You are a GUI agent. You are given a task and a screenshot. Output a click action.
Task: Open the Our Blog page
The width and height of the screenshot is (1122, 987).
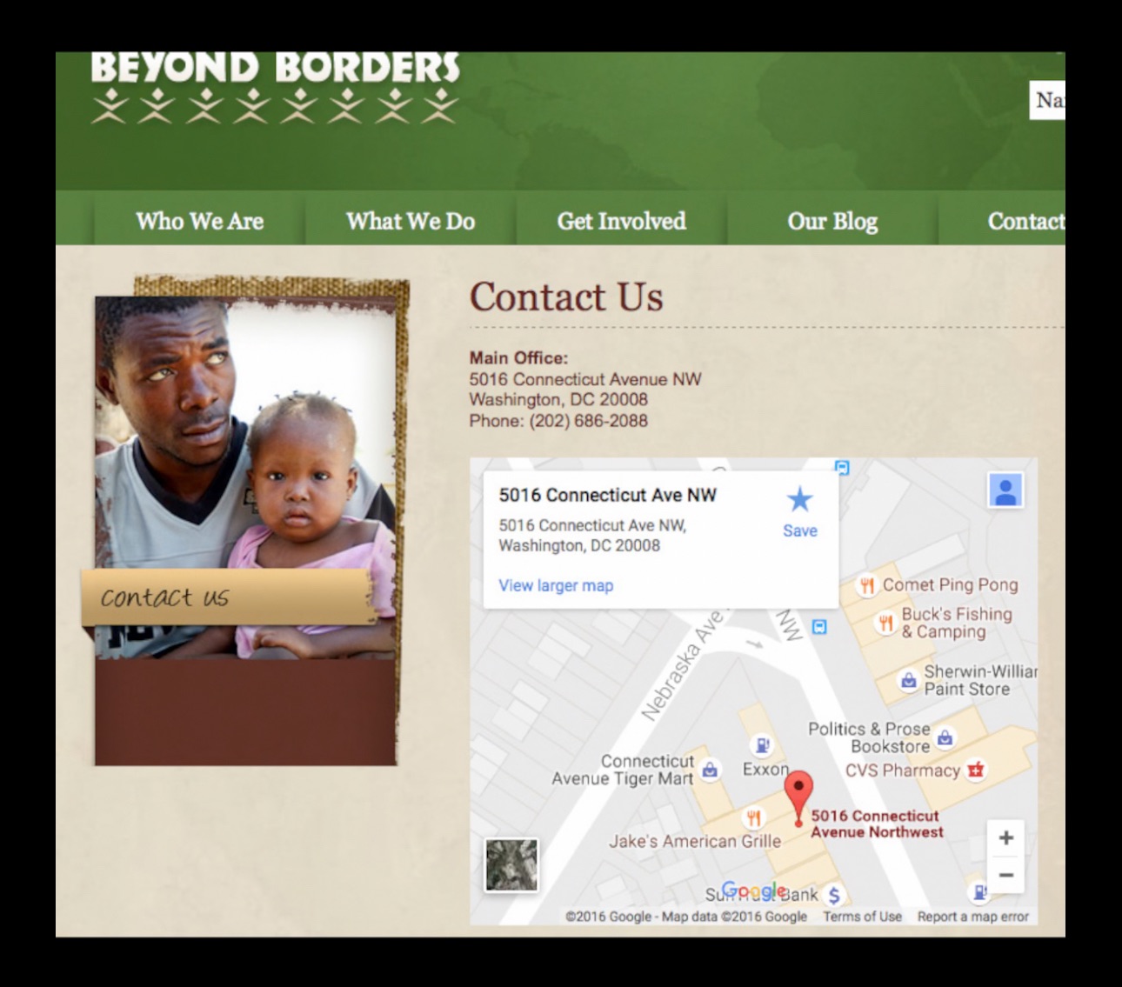[832, 221]
